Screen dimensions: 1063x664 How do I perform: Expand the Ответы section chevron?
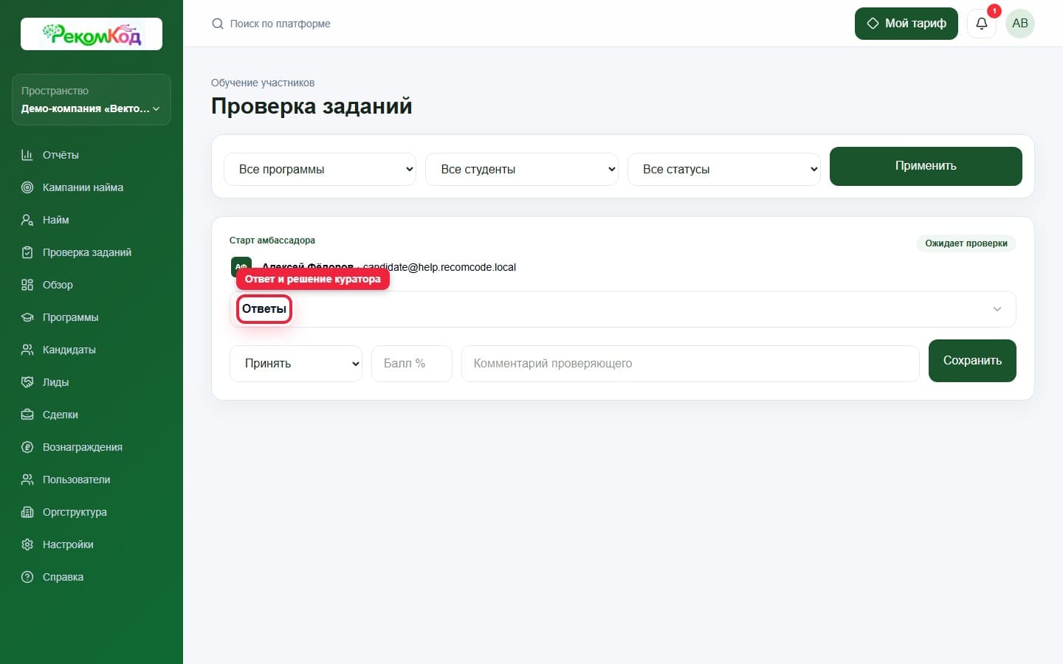(997, 309)
